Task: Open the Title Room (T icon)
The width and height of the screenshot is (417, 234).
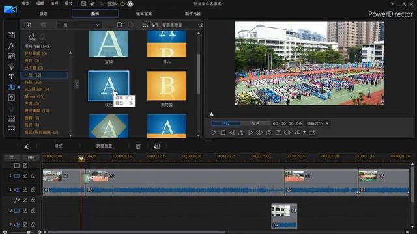Action: coord(11,77)
